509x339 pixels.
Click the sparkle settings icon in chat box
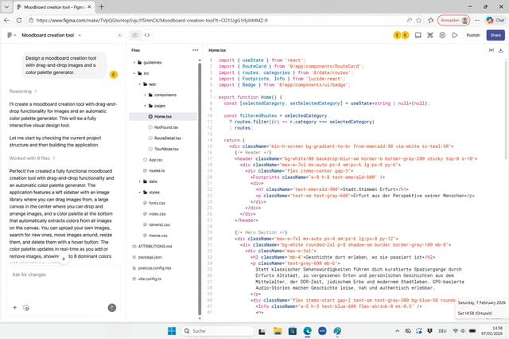pyautogui.click(x=26, y=307)
